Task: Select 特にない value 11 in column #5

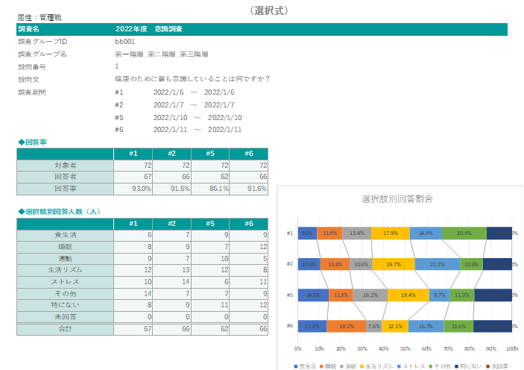Action: 210,305
